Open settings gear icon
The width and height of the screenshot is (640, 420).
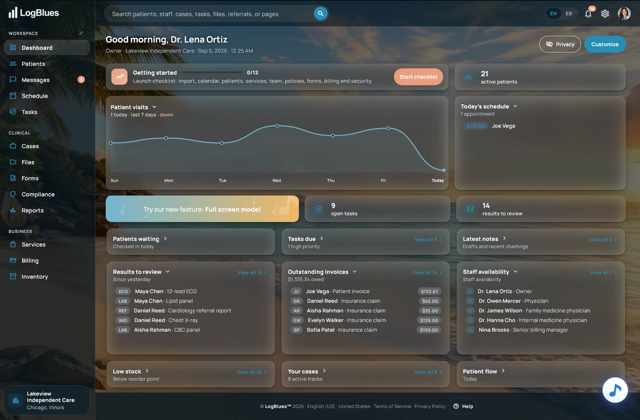pyautogui.click(x=605, y=14)
